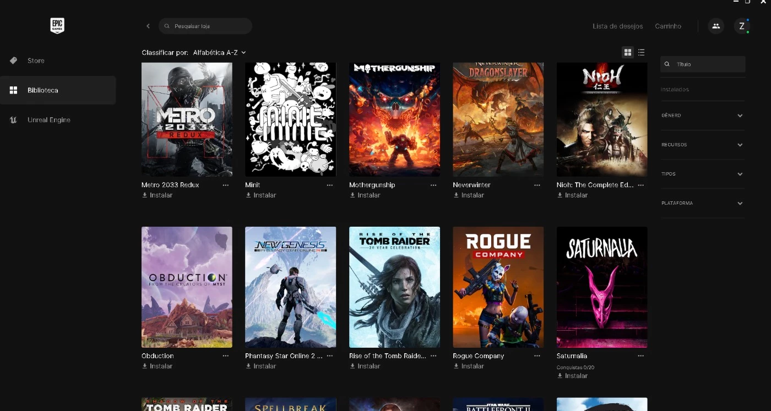Open the Classificar por Alfabética A-Z dropdown
Screen dimensions: 771x411
coord(219,52)
